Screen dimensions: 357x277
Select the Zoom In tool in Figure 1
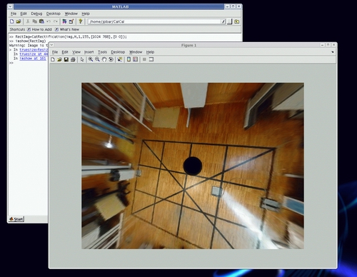(x=91, y=59)
